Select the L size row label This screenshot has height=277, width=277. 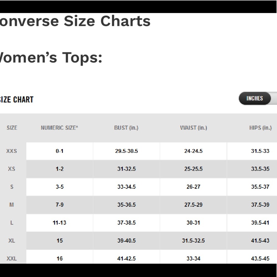click(12, 223)
